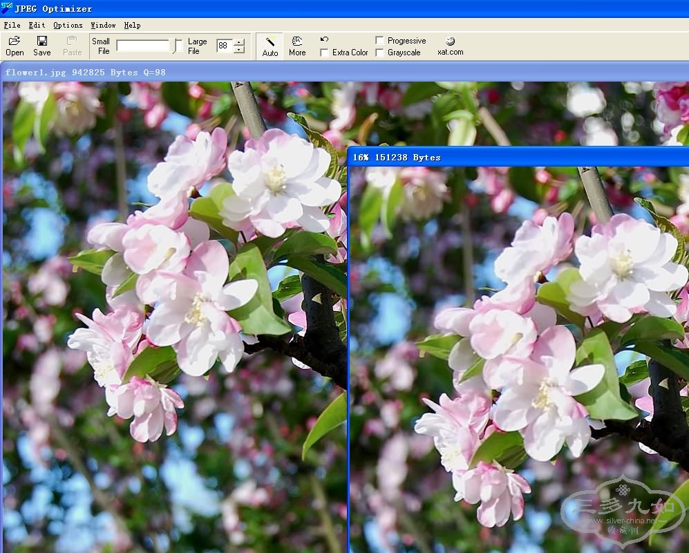The height and width of the screenshot is (553, 689).
Task: Increase quality with the stepper up arrow
Action: (x=239, y=42)
